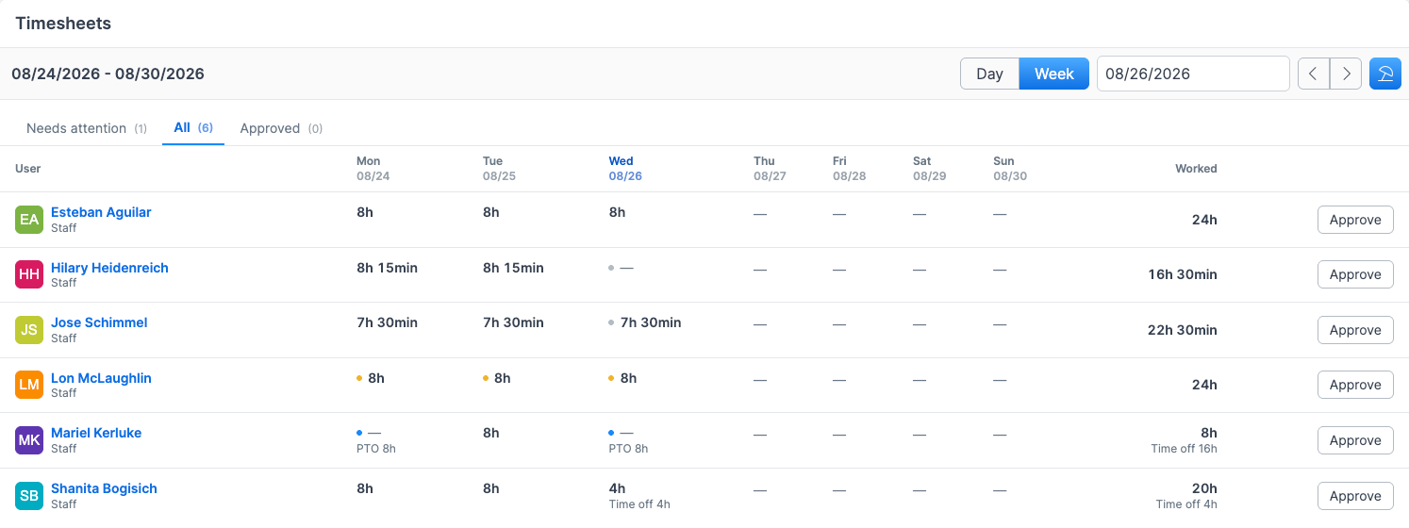Approve Hilary Heidenreich's timesheet

click(x=1355, y=274)
